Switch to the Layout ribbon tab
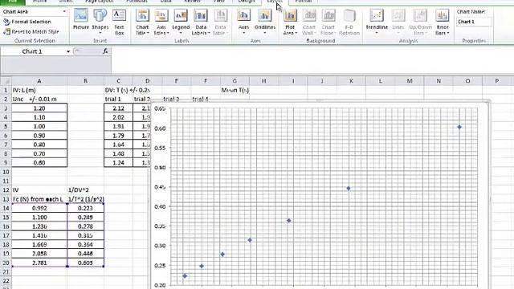The height and width of the screenshot is (289, 514). 275,2
